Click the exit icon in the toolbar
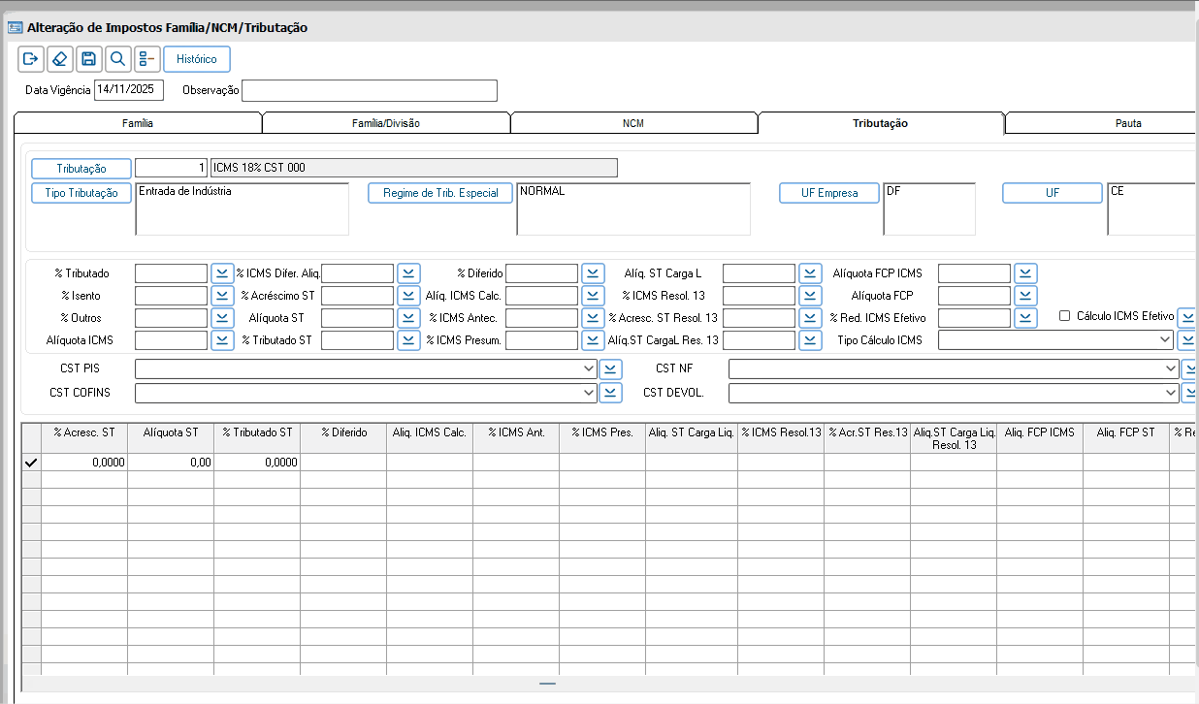The height and width of the screenshot is (704, 1199). 30,59
